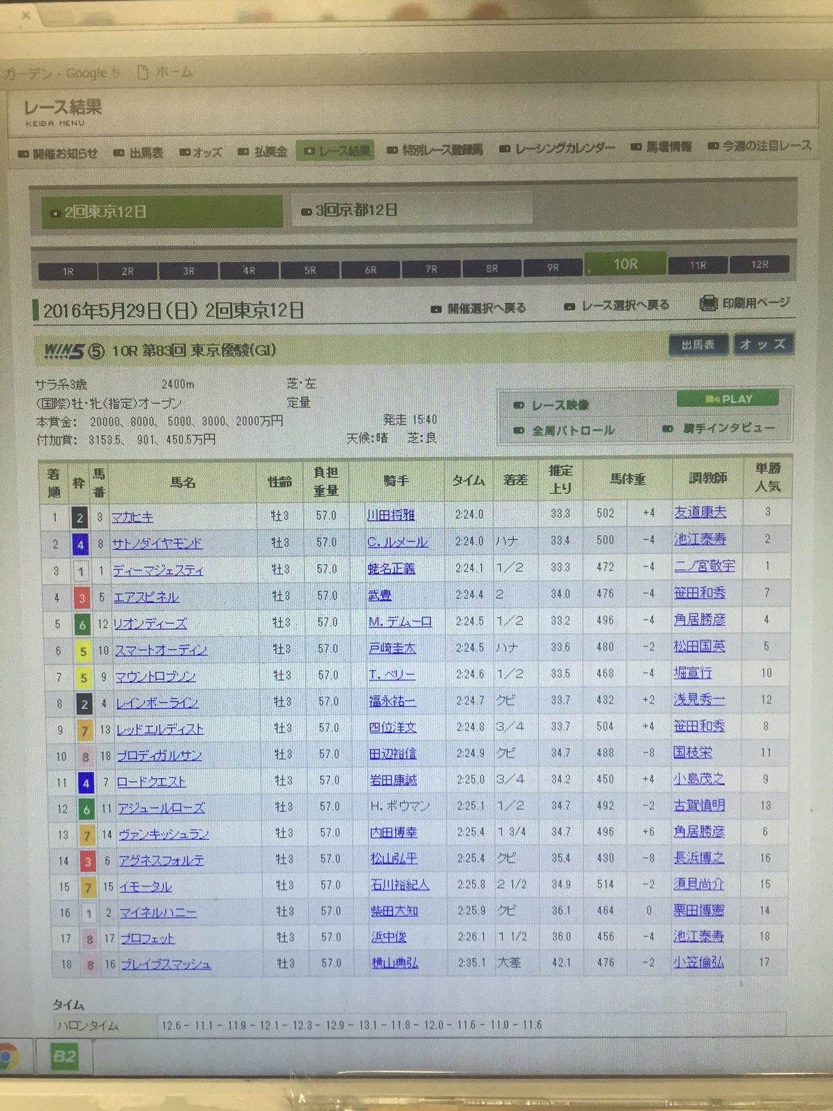
Task: Switch to the 9R race tab
Action: point(553,268)
